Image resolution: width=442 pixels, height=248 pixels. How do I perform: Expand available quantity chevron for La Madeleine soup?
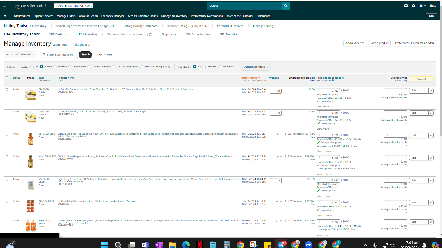coord(281,202)
